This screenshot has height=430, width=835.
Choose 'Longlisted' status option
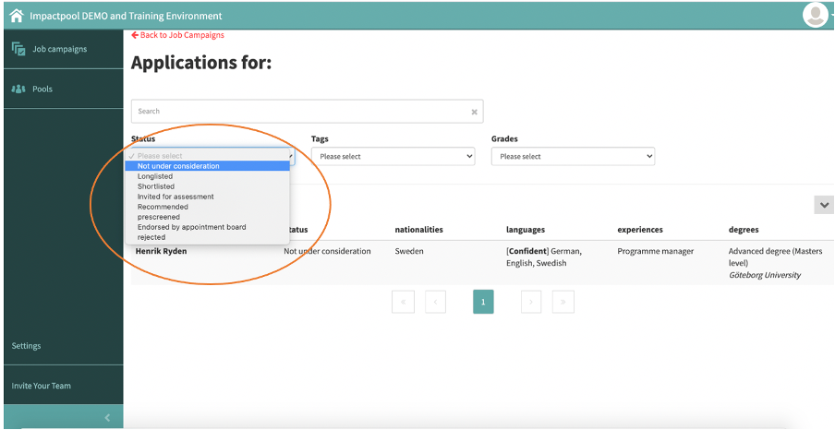(207, 176)
